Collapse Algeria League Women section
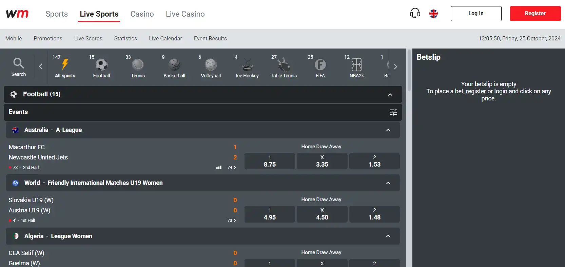Screen dimensions: 565x267 pyautogui.click(x=388, y=236)
